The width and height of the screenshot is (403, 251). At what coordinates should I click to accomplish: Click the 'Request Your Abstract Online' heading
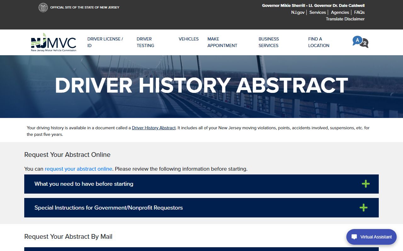tap(67, 155)
